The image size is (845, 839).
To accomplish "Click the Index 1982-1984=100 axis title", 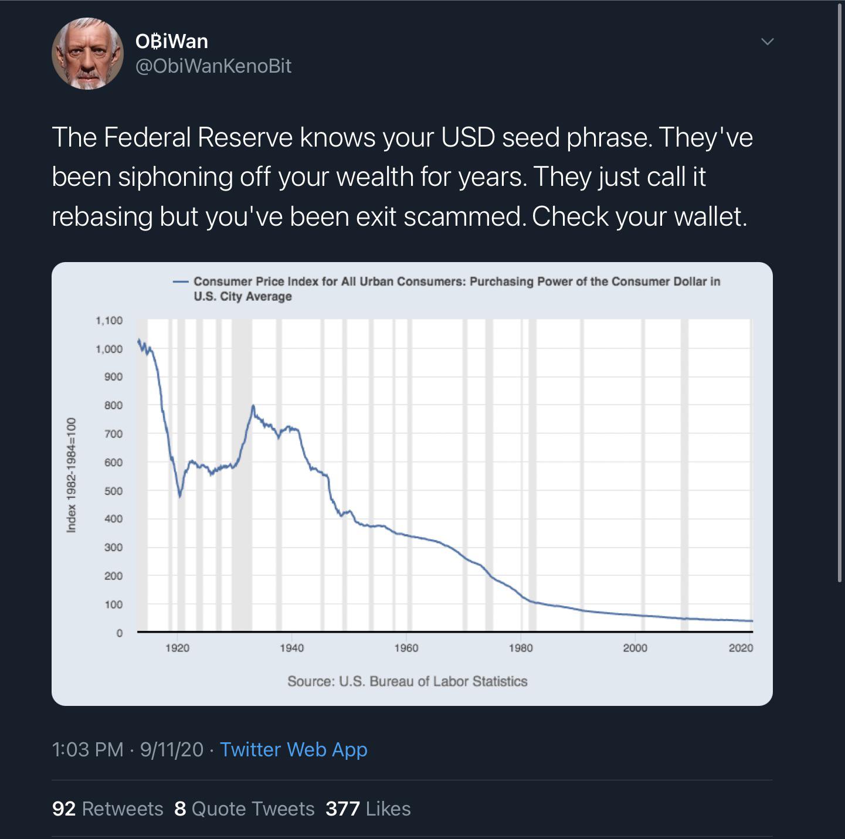I will coord(72,475).
